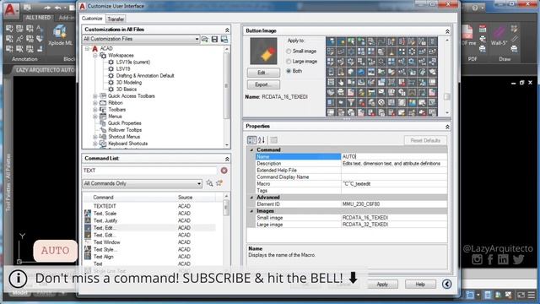Click the Small image value RCDATA_16_TEXEDI
Viewport: 540px width, 304px height.
(x=394, y=218)
